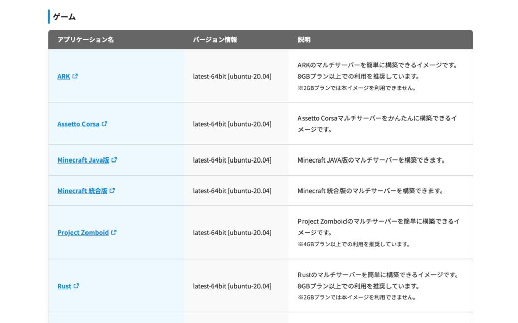Click external-link icon beside Minecraft Java版

coord(114,160)
